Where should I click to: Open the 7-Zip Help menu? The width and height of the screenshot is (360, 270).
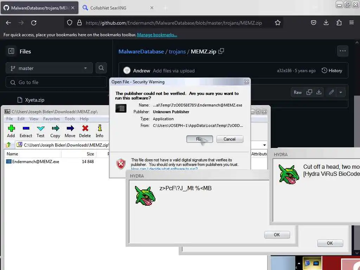tap(84, 119)
